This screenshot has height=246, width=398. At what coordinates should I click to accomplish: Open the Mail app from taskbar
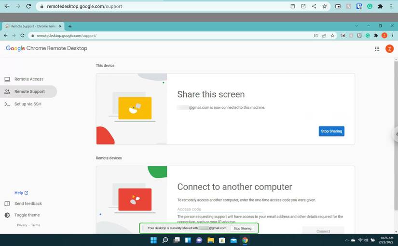(x=233, y=240)
